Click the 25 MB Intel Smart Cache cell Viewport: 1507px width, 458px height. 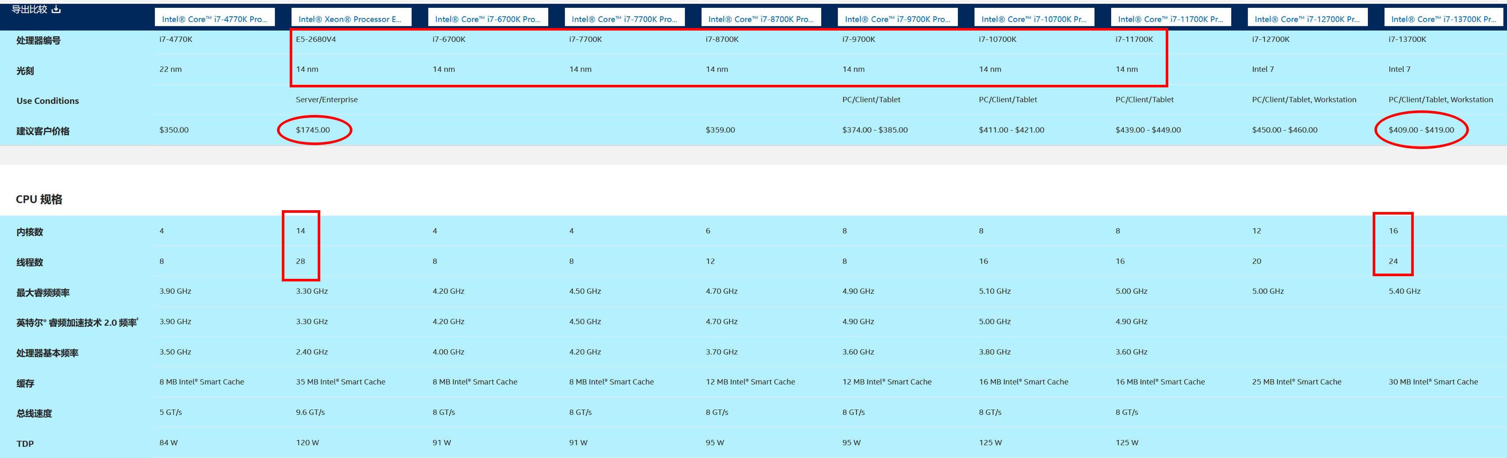(x=1297, y=382)
